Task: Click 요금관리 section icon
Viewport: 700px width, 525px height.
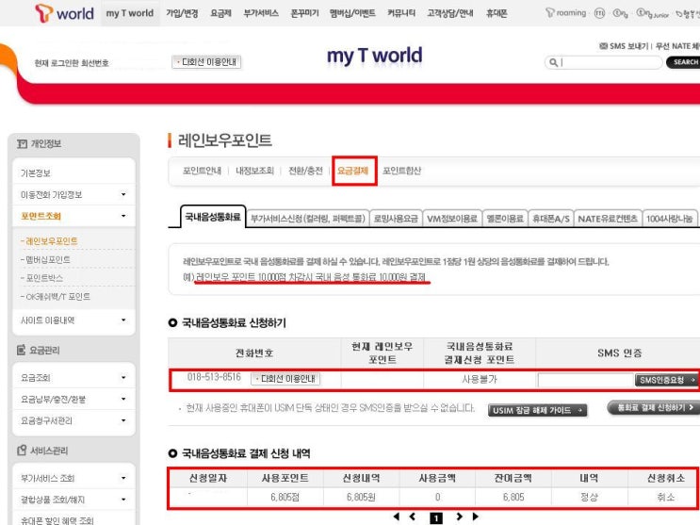Action: [22, 350]
